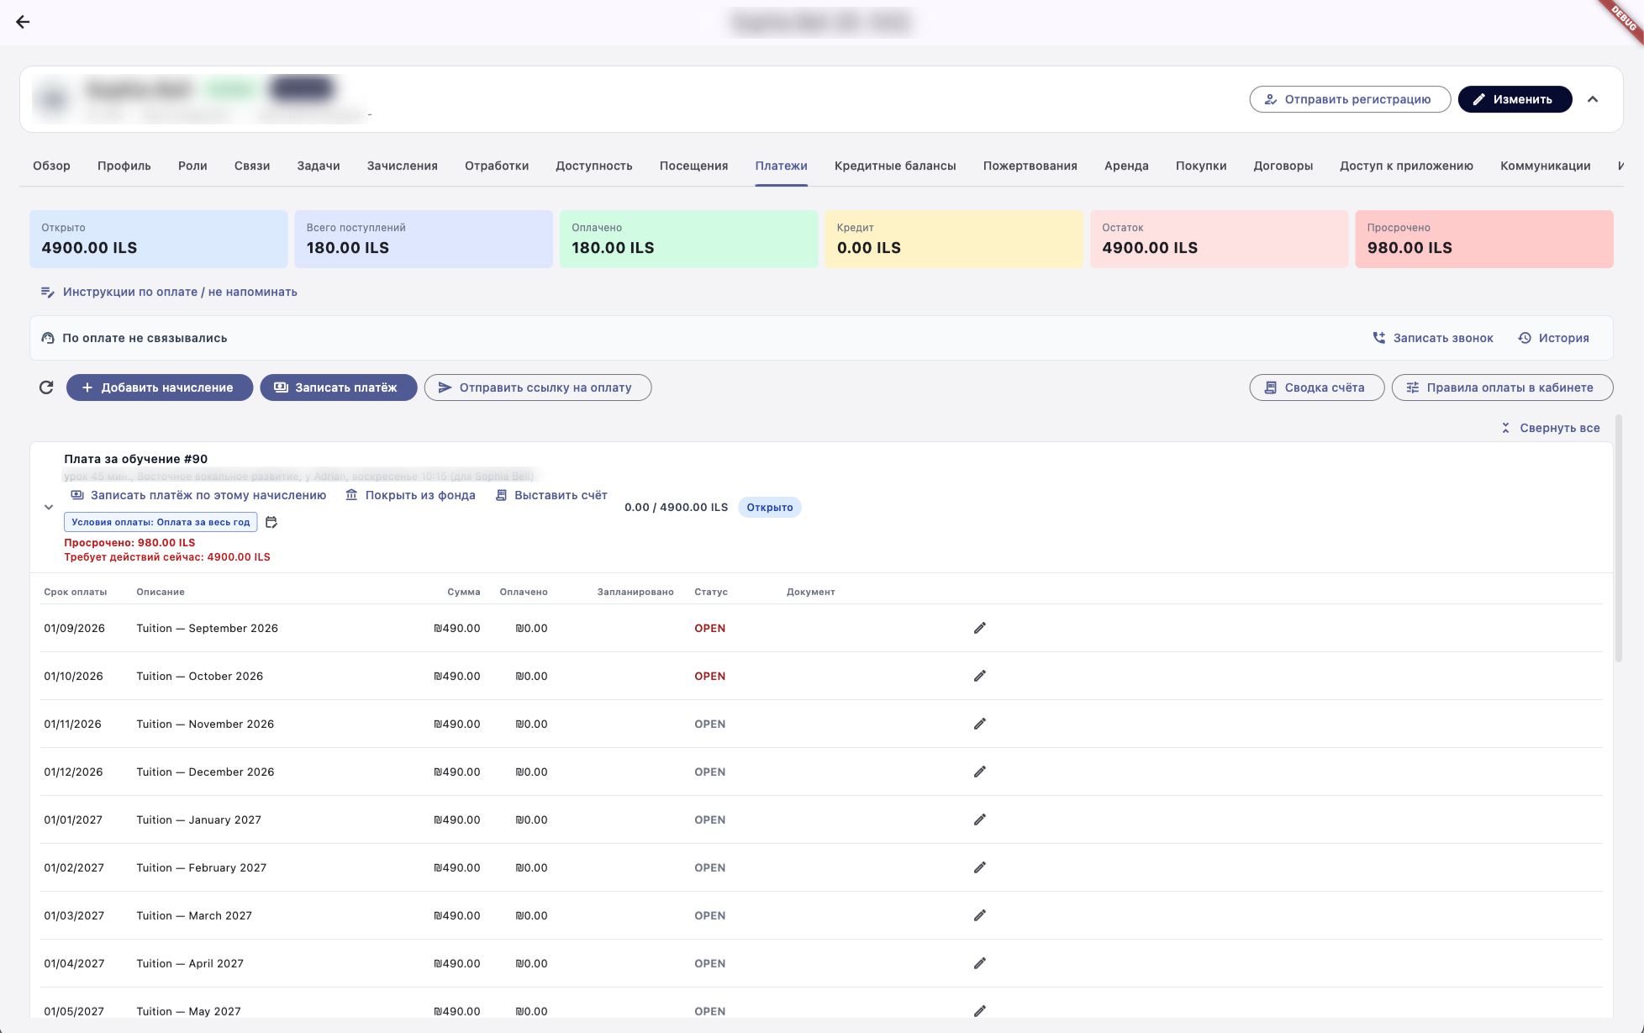Screen dimensions: 1644x1033
Task: Click the Открыто status badge
Action: point(770,507)
